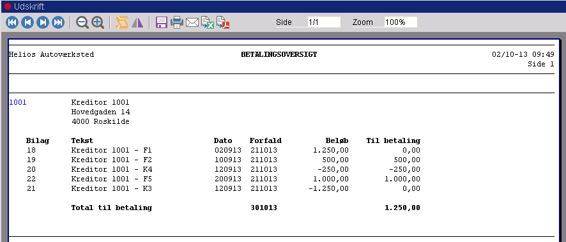Click the Forfald column header

[x=266, y=140]
